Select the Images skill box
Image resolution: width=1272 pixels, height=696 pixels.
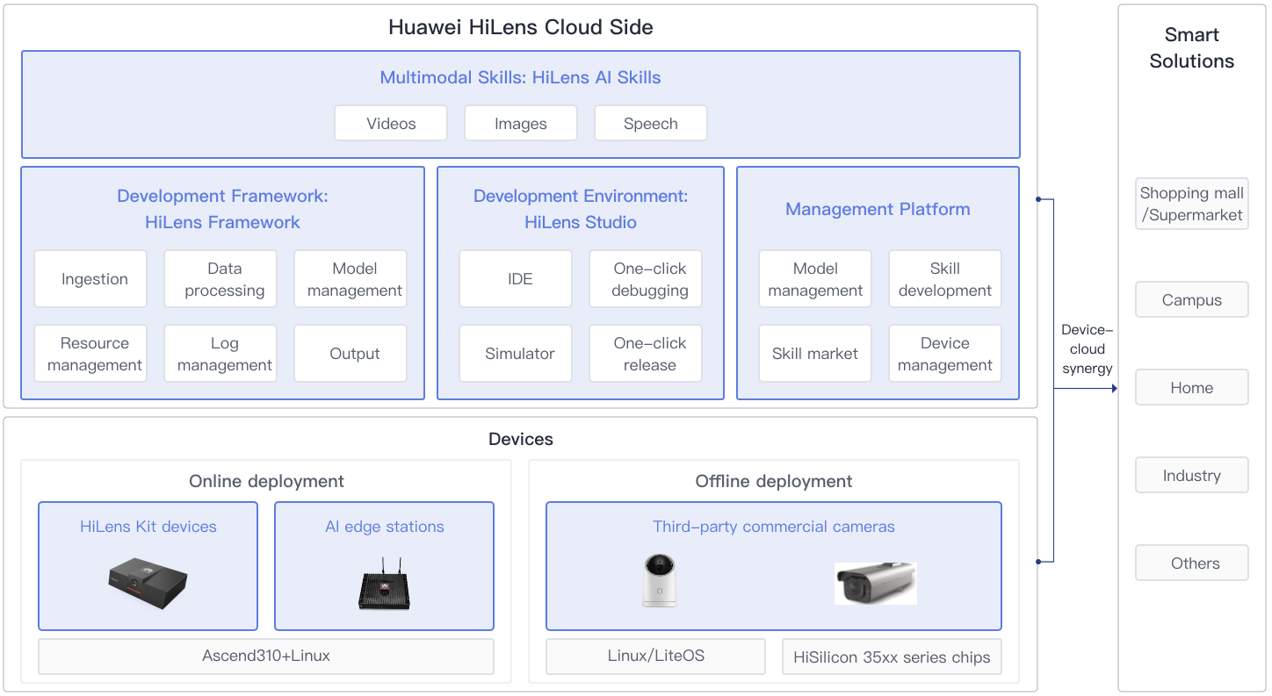(521, 124)
